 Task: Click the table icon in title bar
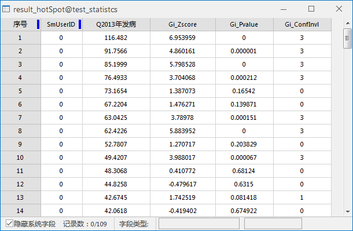(x=6, y=9)
